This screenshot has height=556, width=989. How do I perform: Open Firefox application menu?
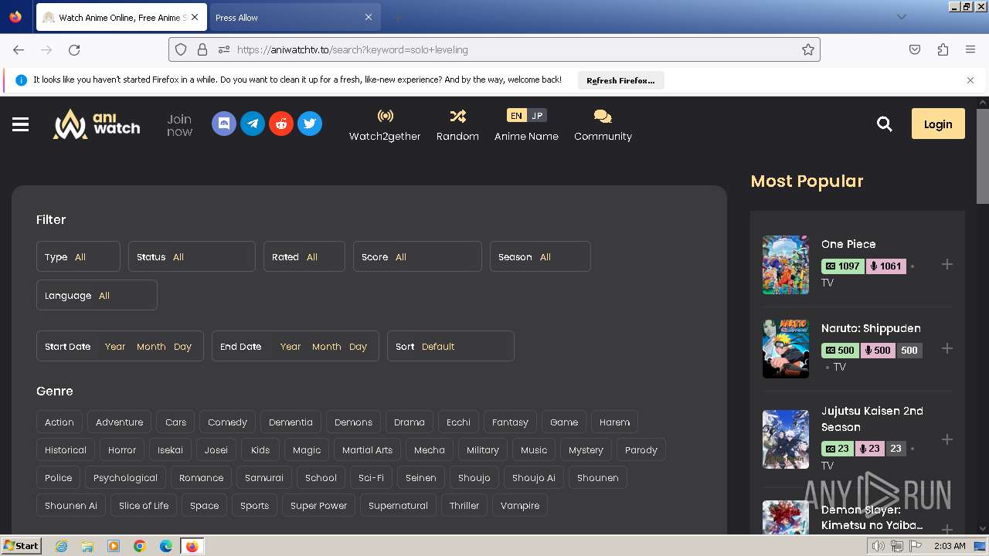[970, 49]
